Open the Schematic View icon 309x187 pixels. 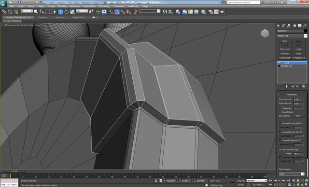197,12
